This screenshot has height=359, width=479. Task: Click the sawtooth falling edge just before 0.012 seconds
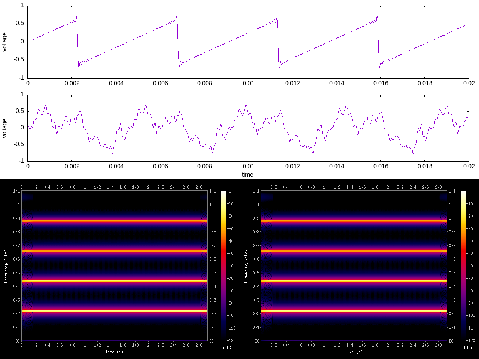click(x=278, y=42)
